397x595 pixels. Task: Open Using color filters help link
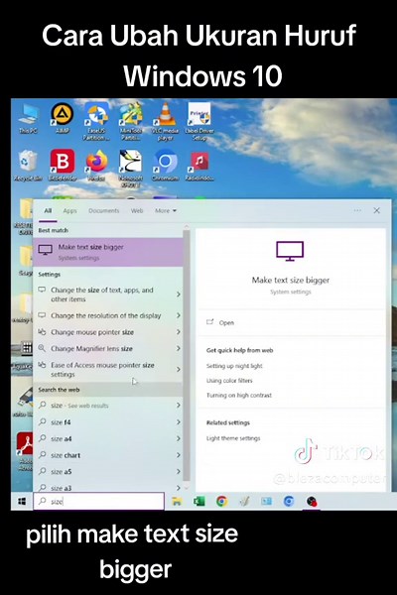pyautogui.click(x=229, y=381)
